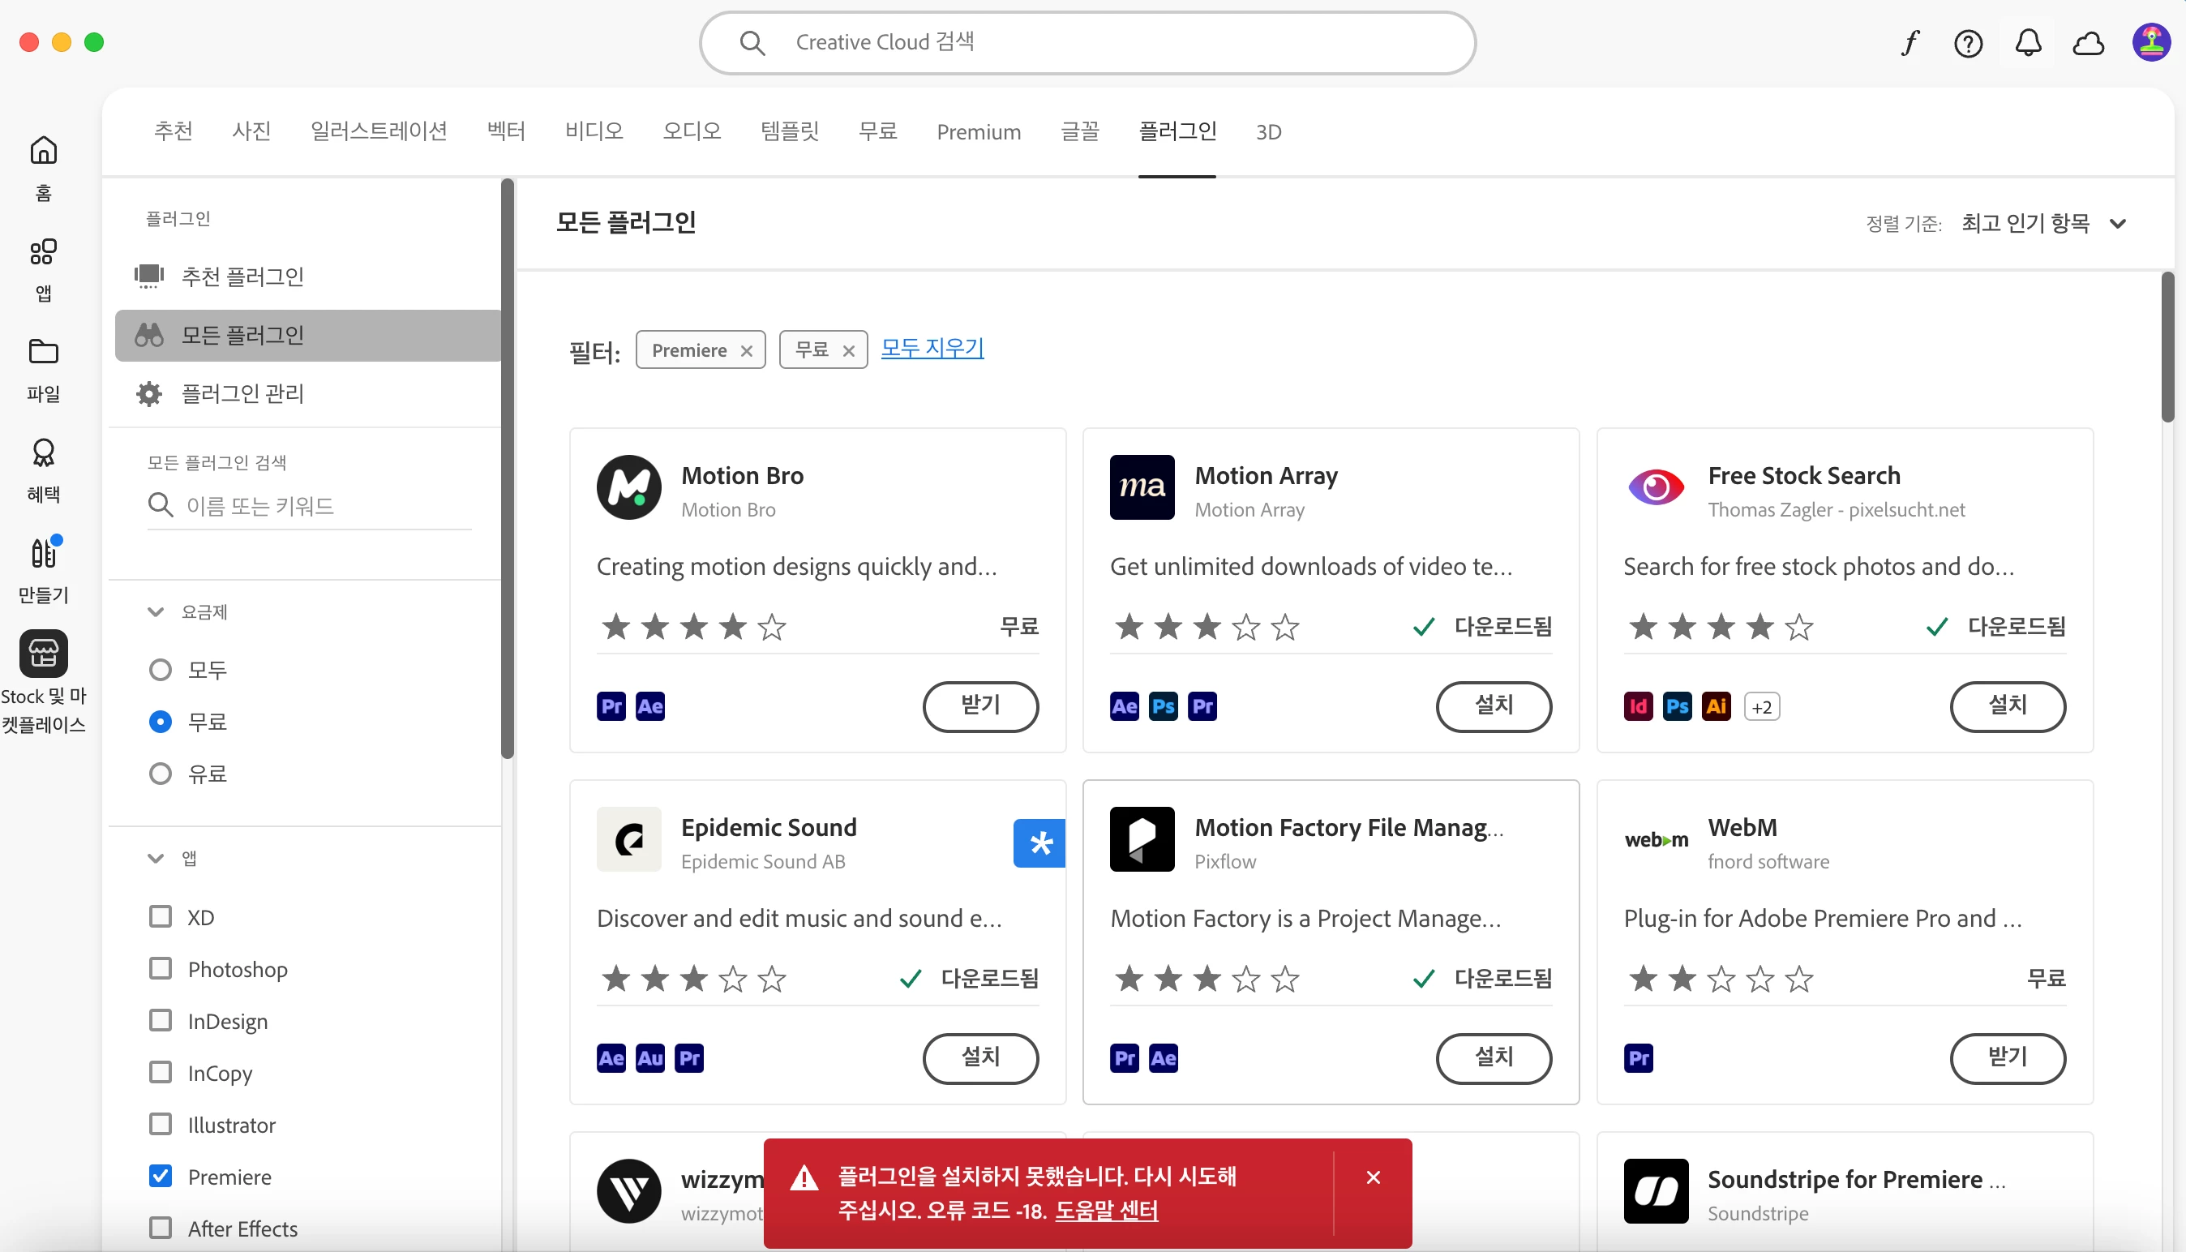
Task: Open cloud sync status icon
Action: point(2088,43)
